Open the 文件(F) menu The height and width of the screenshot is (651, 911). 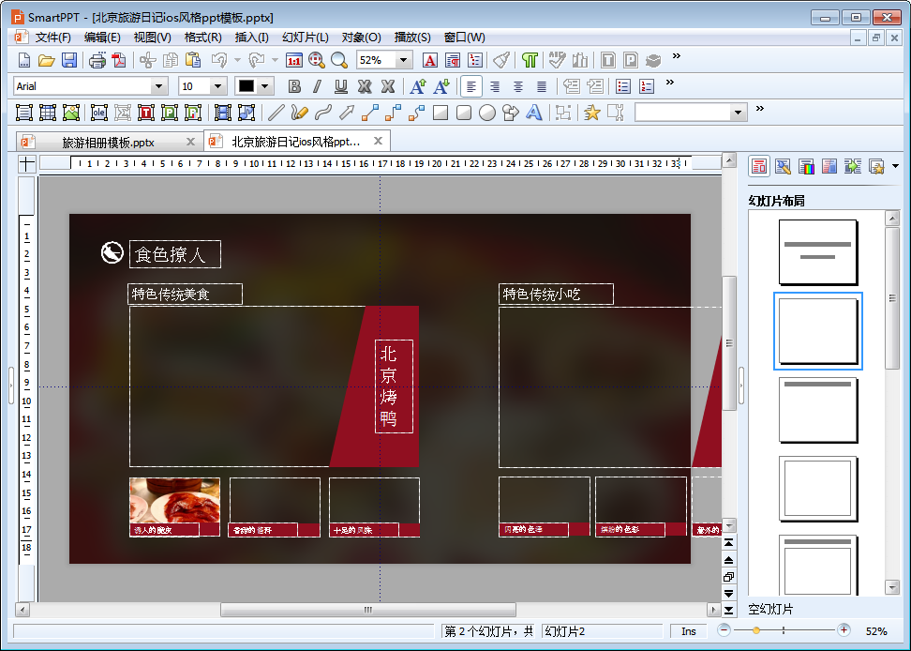tap(52, 38)
